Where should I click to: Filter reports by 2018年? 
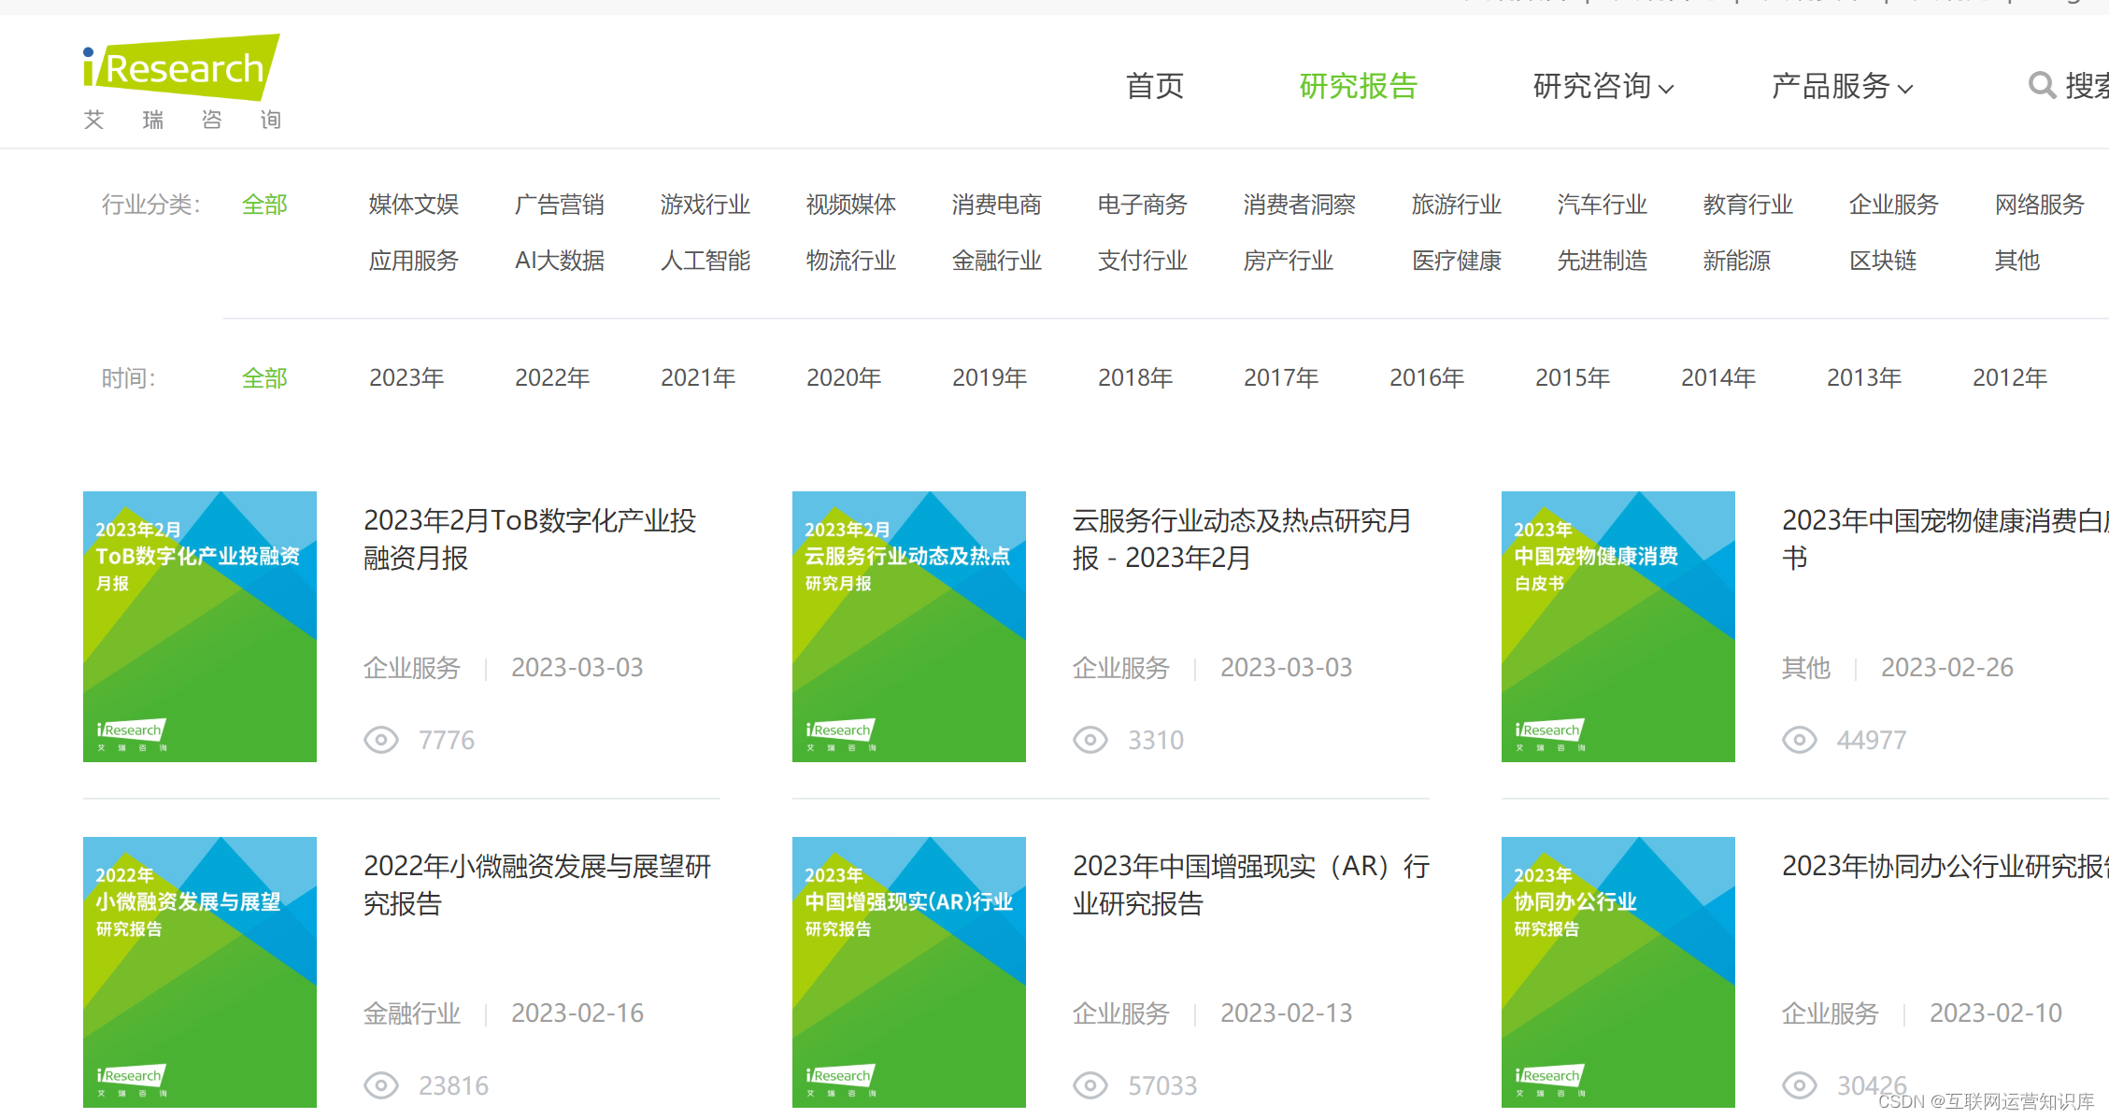coord(1135,378)
